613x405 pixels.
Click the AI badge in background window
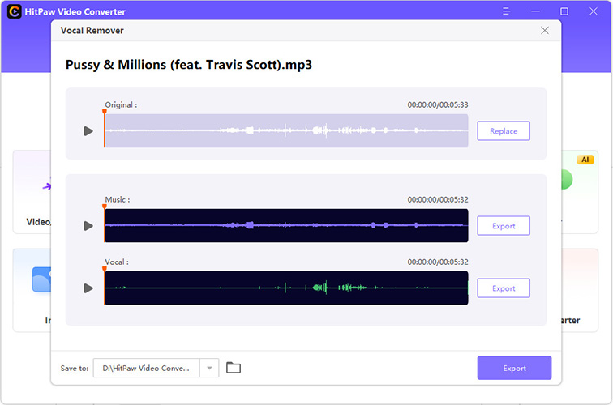coord(585,160)
